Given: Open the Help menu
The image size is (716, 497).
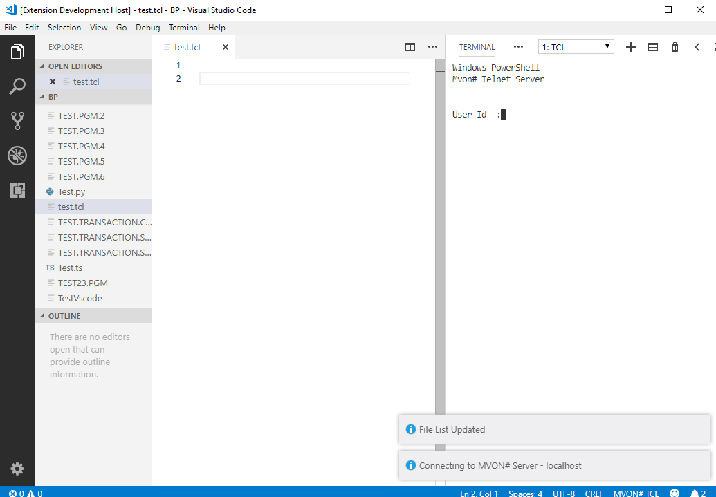Looking at the screenshot, I should [x=217, y=28].
